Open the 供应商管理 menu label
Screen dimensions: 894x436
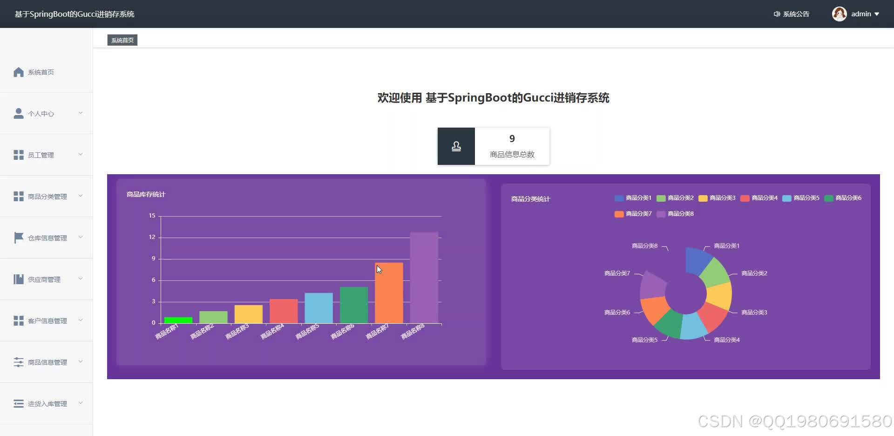tap(44, 279)
